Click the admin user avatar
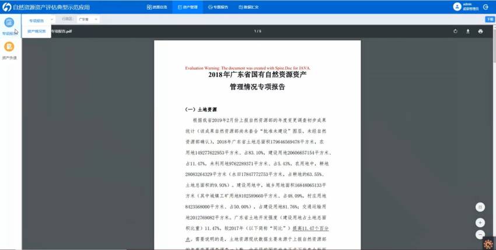This screenshot has height=250, width=496. tap(457, 6)
